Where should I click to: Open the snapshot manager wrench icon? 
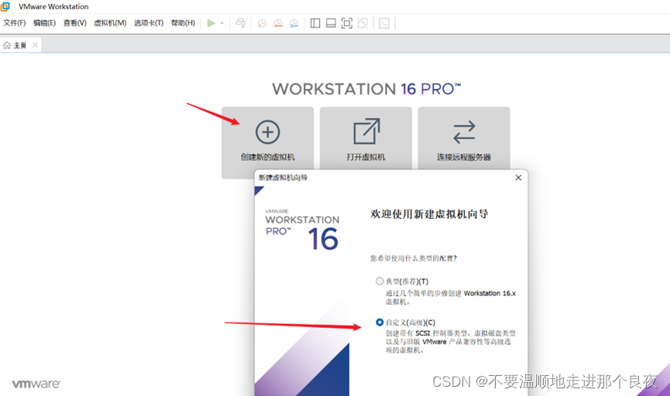click(x=294, y=23)
